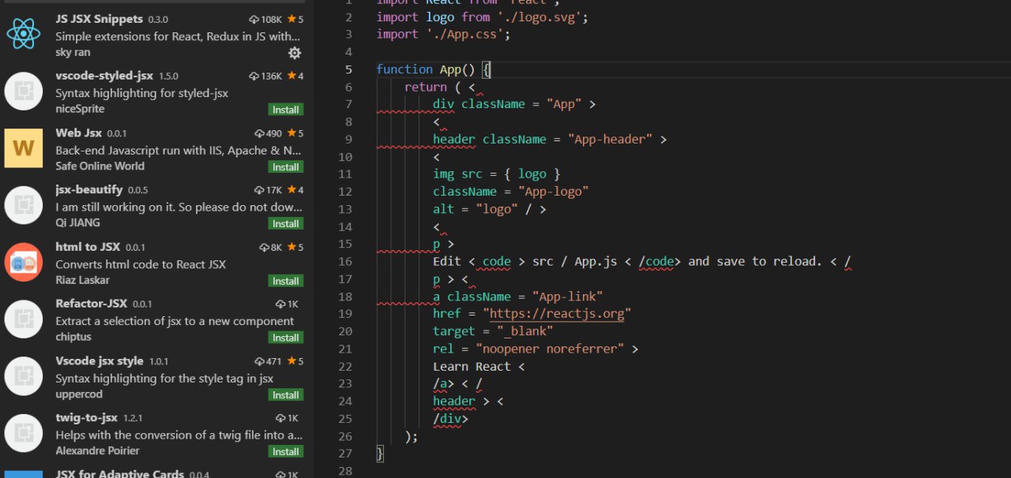1011x478 pixels.
Task: Click gear icon for JS JSX Snippets
Action: 295,53
